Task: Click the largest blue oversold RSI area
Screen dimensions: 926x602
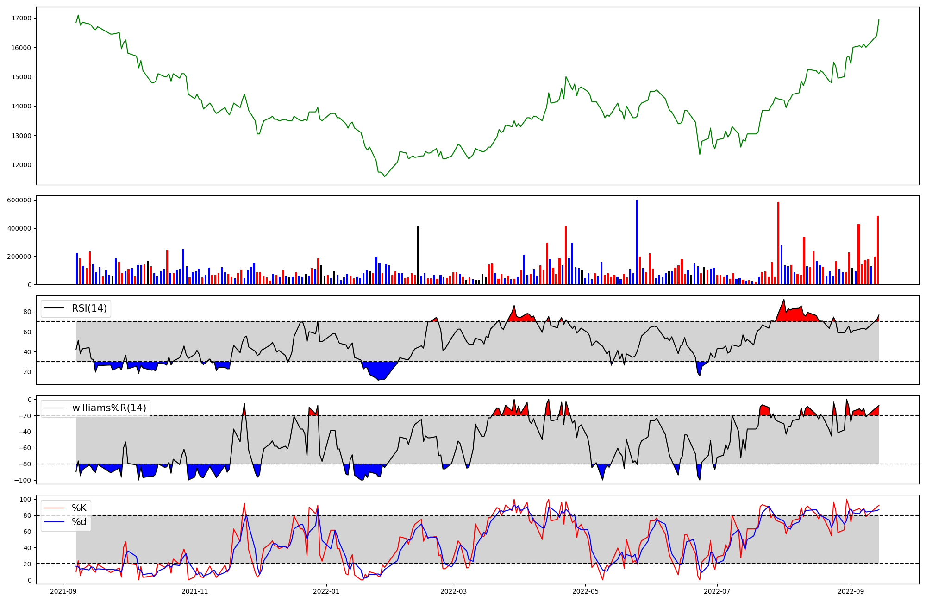Action: pos(380,370)
